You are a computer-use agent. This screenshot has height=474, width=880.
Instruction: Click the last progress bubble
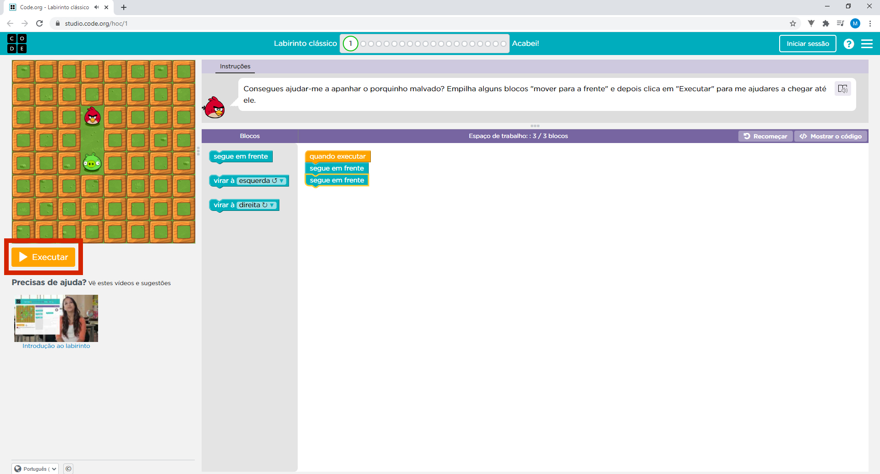(x=503, y=44)
